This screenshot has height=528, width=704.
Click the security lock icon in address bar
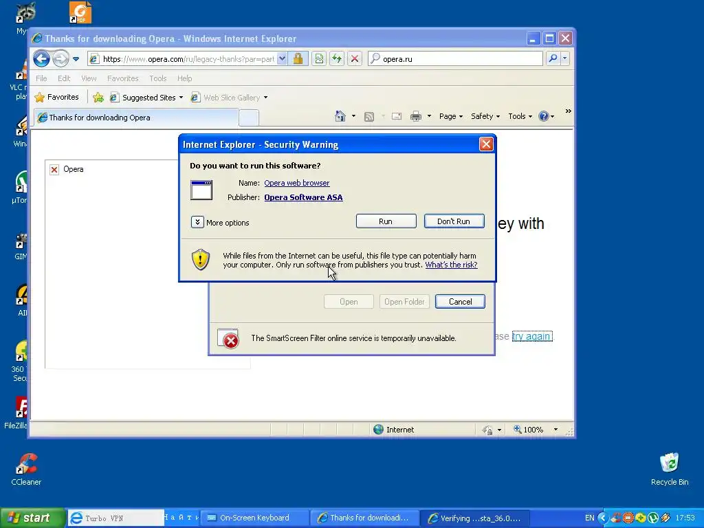pyautogui.click(x=298, y=58)
